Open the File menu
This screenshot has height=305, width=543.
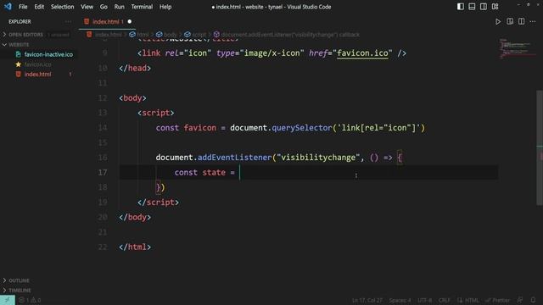point(23,7)
